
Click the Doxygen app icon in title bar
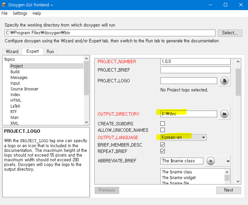click(x=4, y=5)
